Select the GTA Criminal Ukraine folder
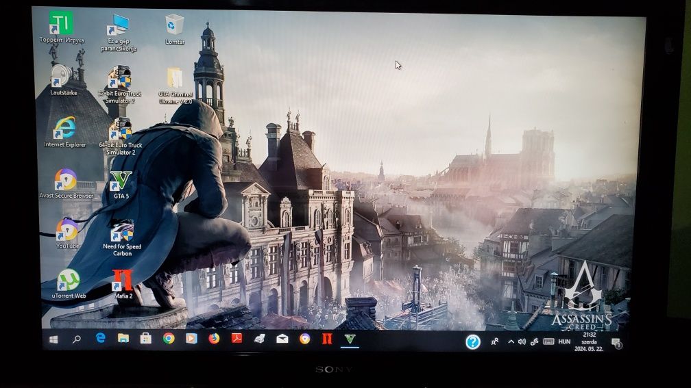691x388 pixels. coord(175,86)
